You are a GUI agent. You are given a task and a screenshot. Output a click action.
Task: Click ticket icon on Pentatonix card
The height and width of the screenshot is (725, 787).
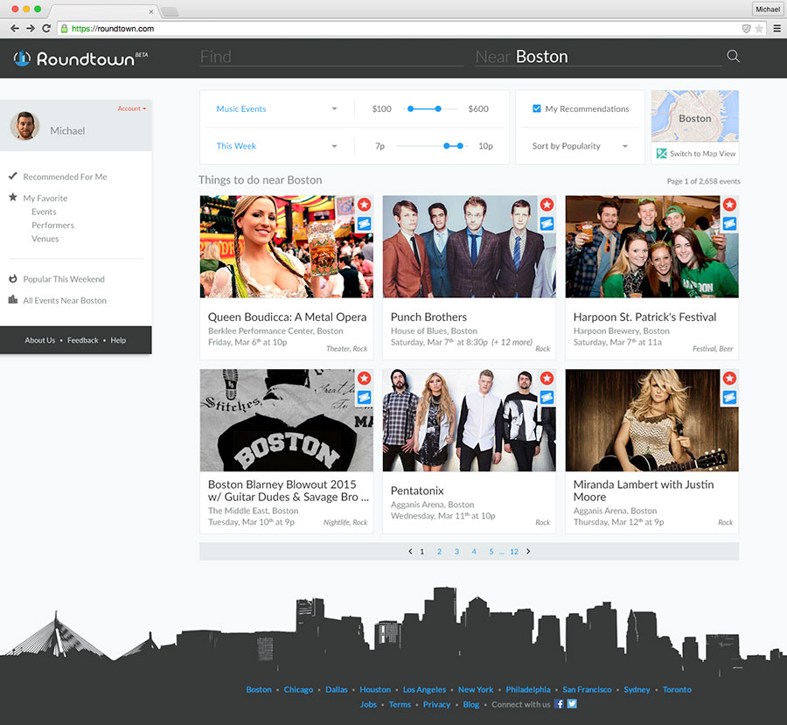pyautogui.click(x=547, y=398)
